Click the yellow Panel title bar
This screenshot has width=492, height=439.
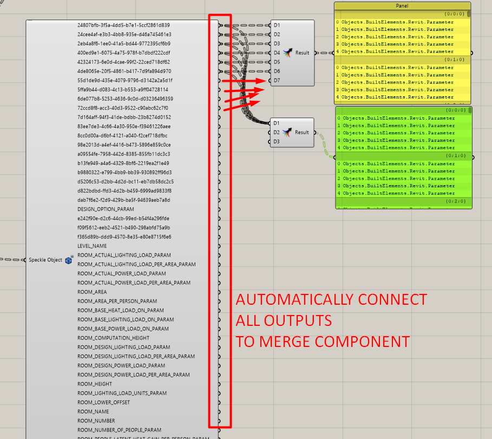(x=403, y=6)
